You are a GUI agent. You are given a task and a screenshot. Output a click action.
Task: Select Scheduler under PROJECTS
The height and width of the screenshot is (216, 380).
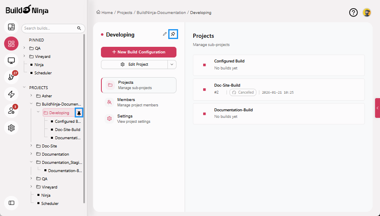(x=48, y=203)
